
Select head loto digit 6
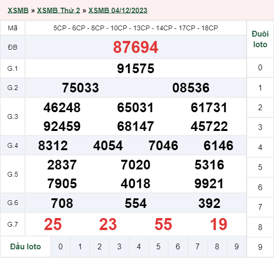click(x=178, y=246)
